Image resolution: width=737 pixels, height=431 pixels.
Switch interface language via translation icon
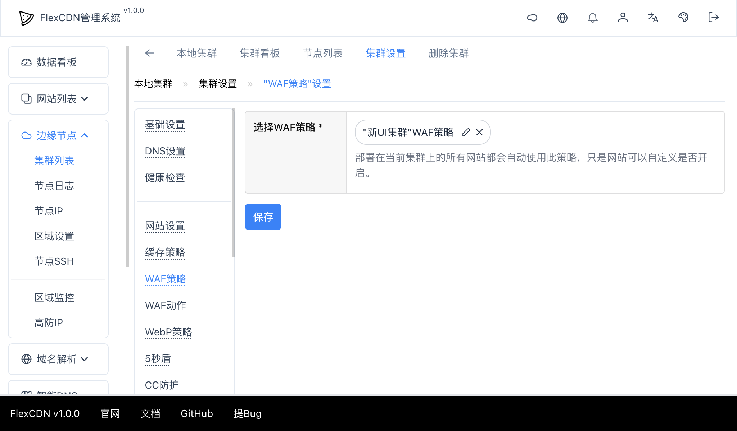[x=653, y=17]
